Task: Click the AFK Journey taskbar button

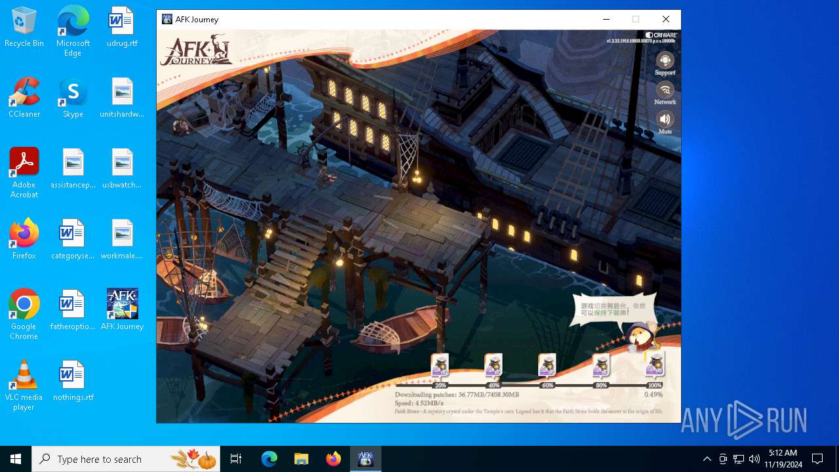Action: (365, 459)
